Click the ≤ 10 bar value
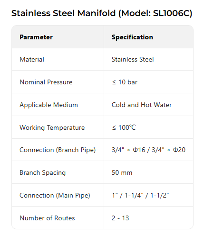 pyautogui.click(x=125, y=82)
